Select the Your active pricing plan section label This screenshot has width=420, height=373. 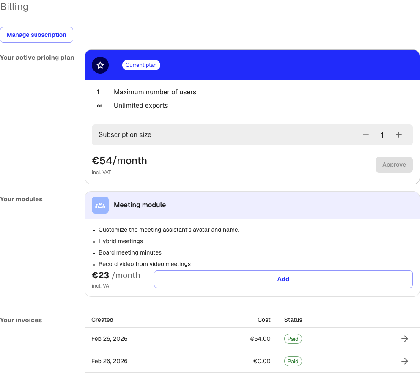(37, 57)
